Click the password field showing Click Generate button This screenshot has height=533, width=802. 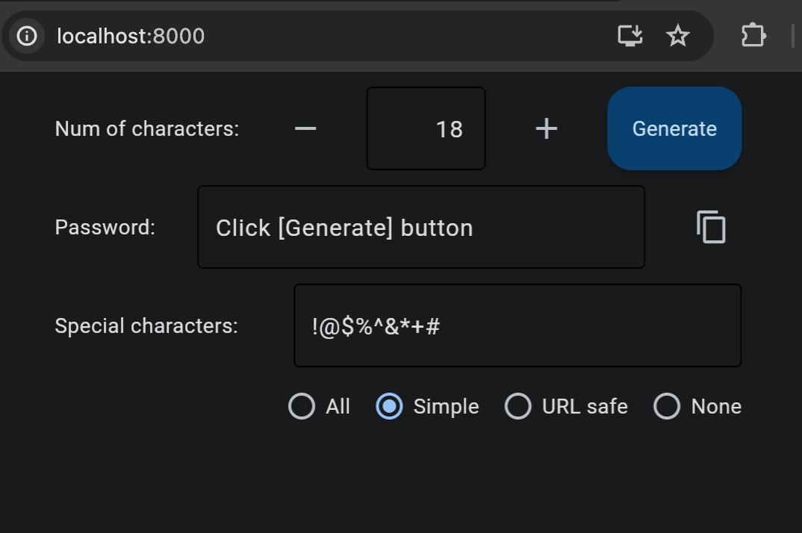point(420,227)
